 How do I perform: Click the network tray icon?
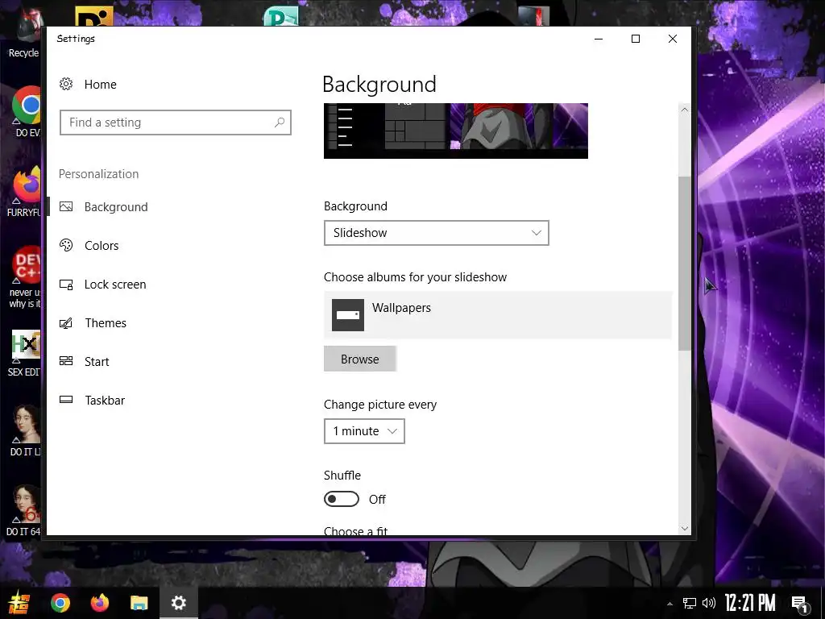click(690, 603)
